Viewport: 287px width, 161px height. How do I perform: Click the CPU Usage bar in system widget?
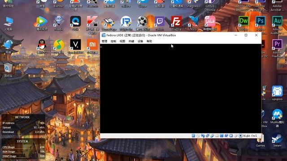(23, 147)
